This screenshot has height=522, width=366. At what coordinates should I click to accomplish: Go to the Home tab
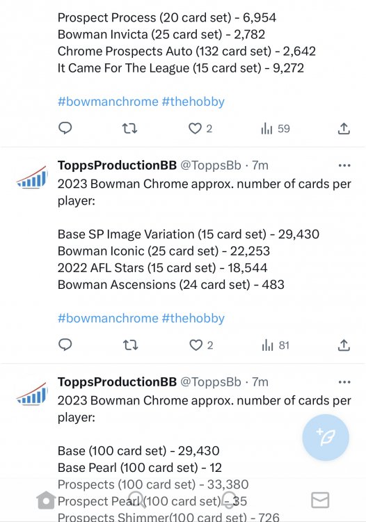click(46, 500)
